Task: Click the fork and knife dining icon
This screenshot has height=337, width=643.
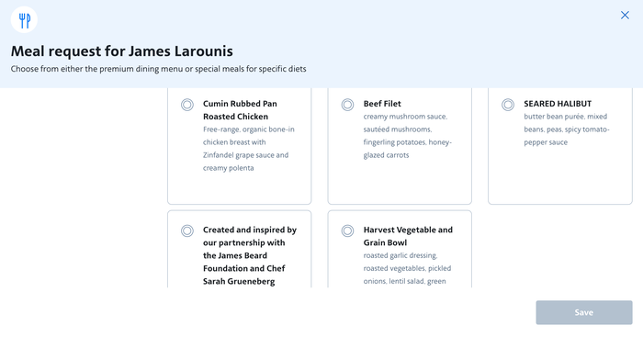Action: pos(24,19)
